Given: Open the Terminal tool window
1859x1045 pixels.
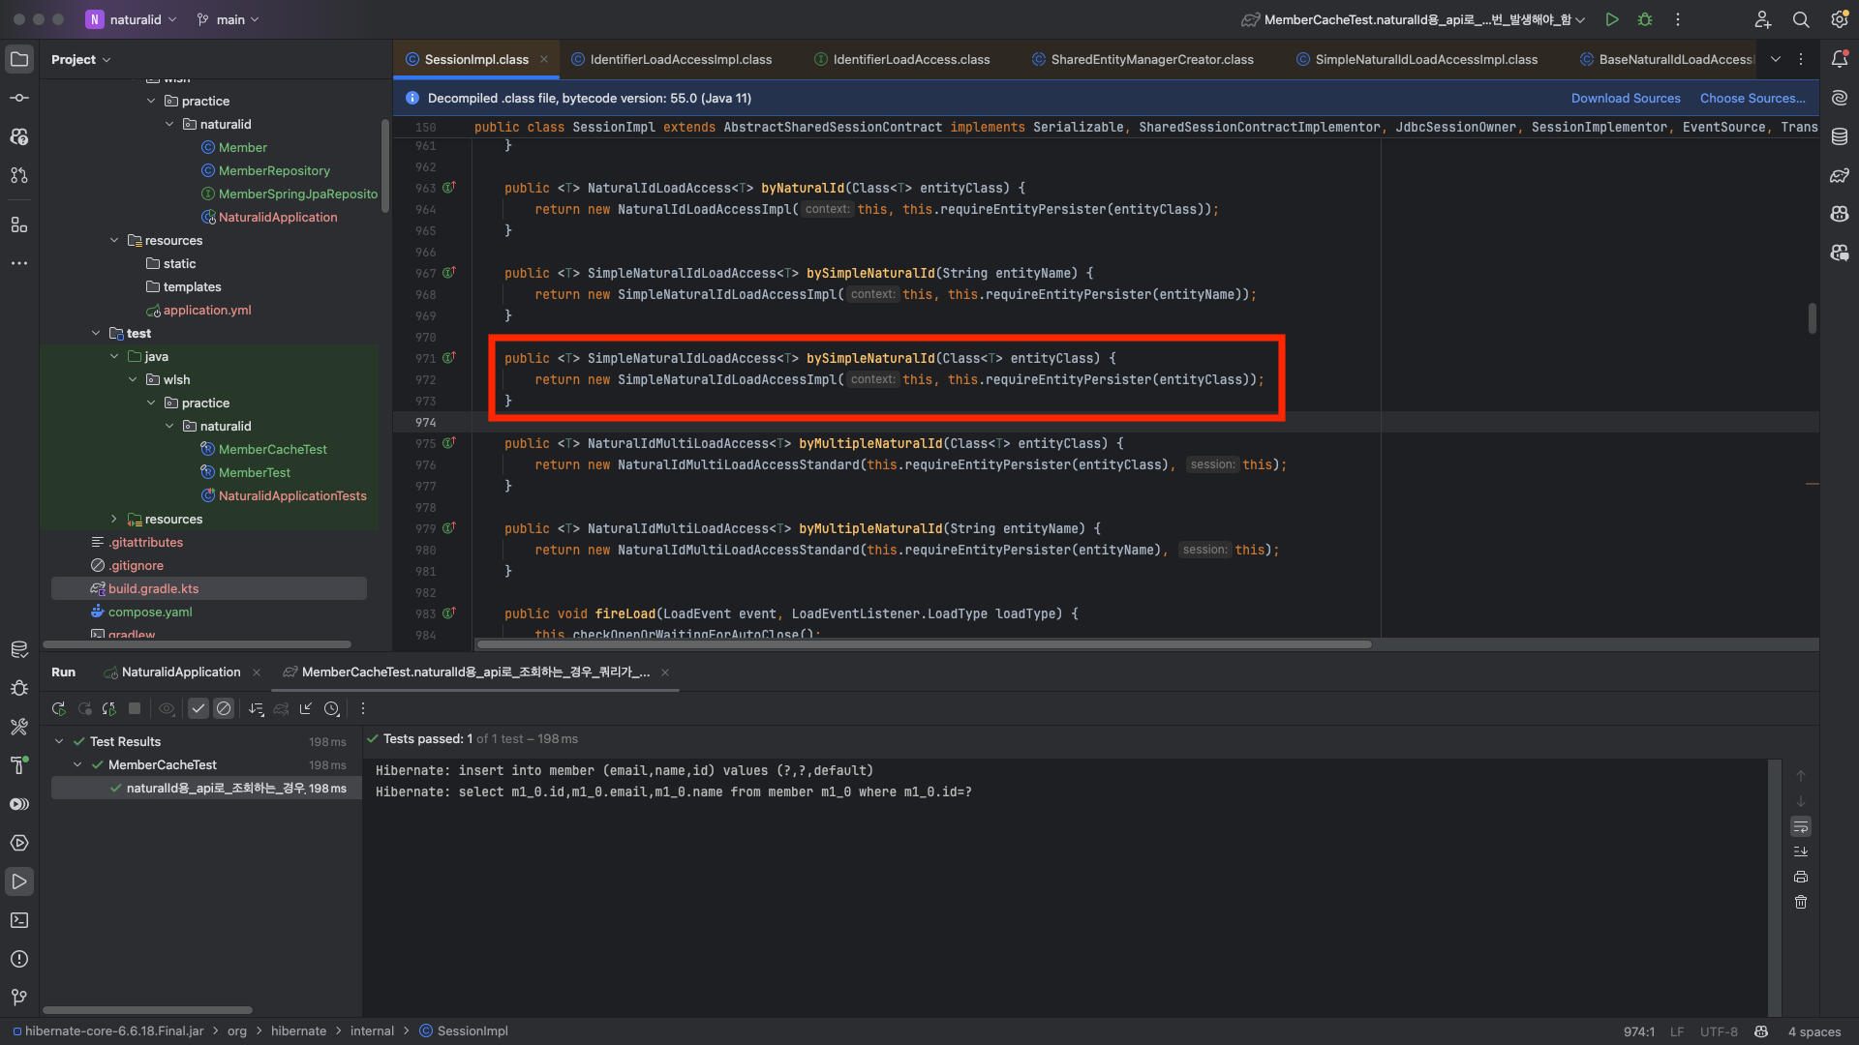Looking at the screenshot, I should pyautogui.click(x=19, y=920).
